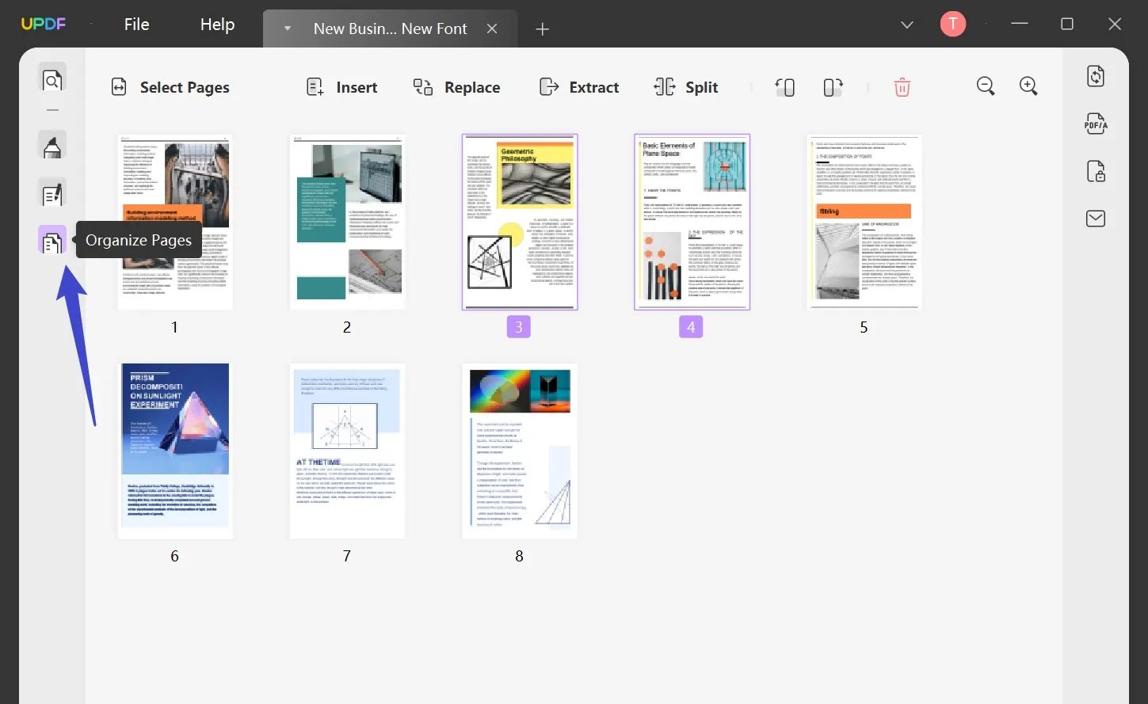Open the Convert PDF tool on right sidebar
Viewport: 1148px width, 704px height.
point(1095,75)
